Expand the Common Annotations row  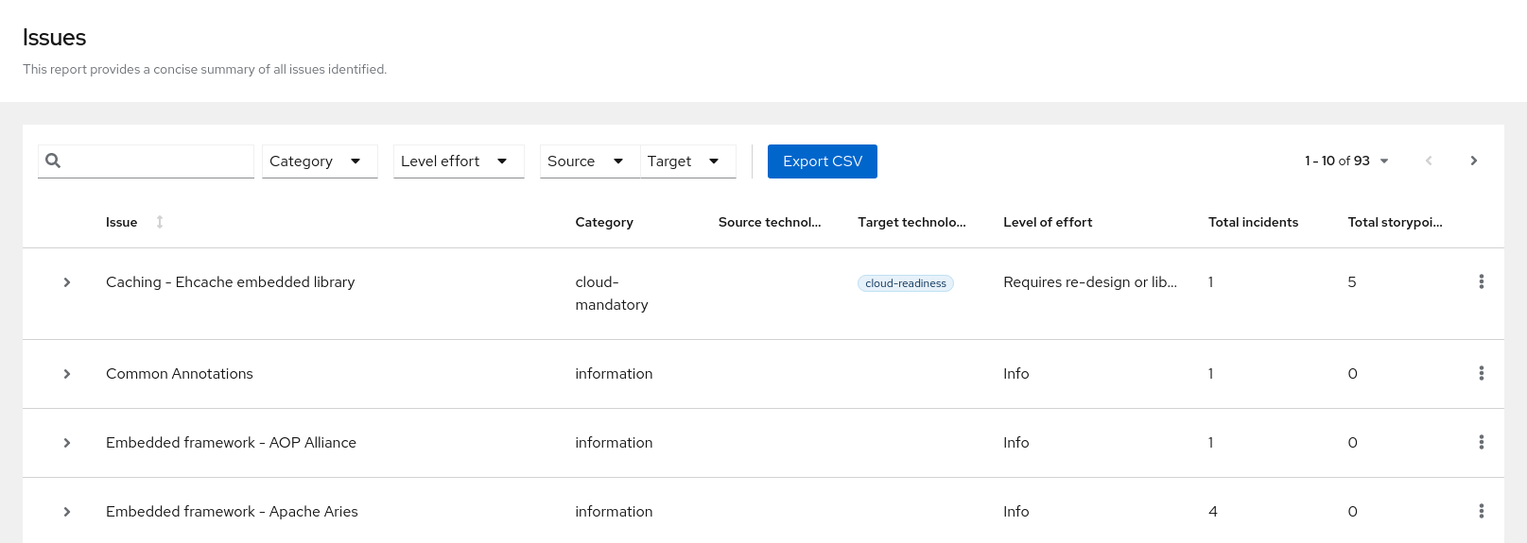(67, 374)
